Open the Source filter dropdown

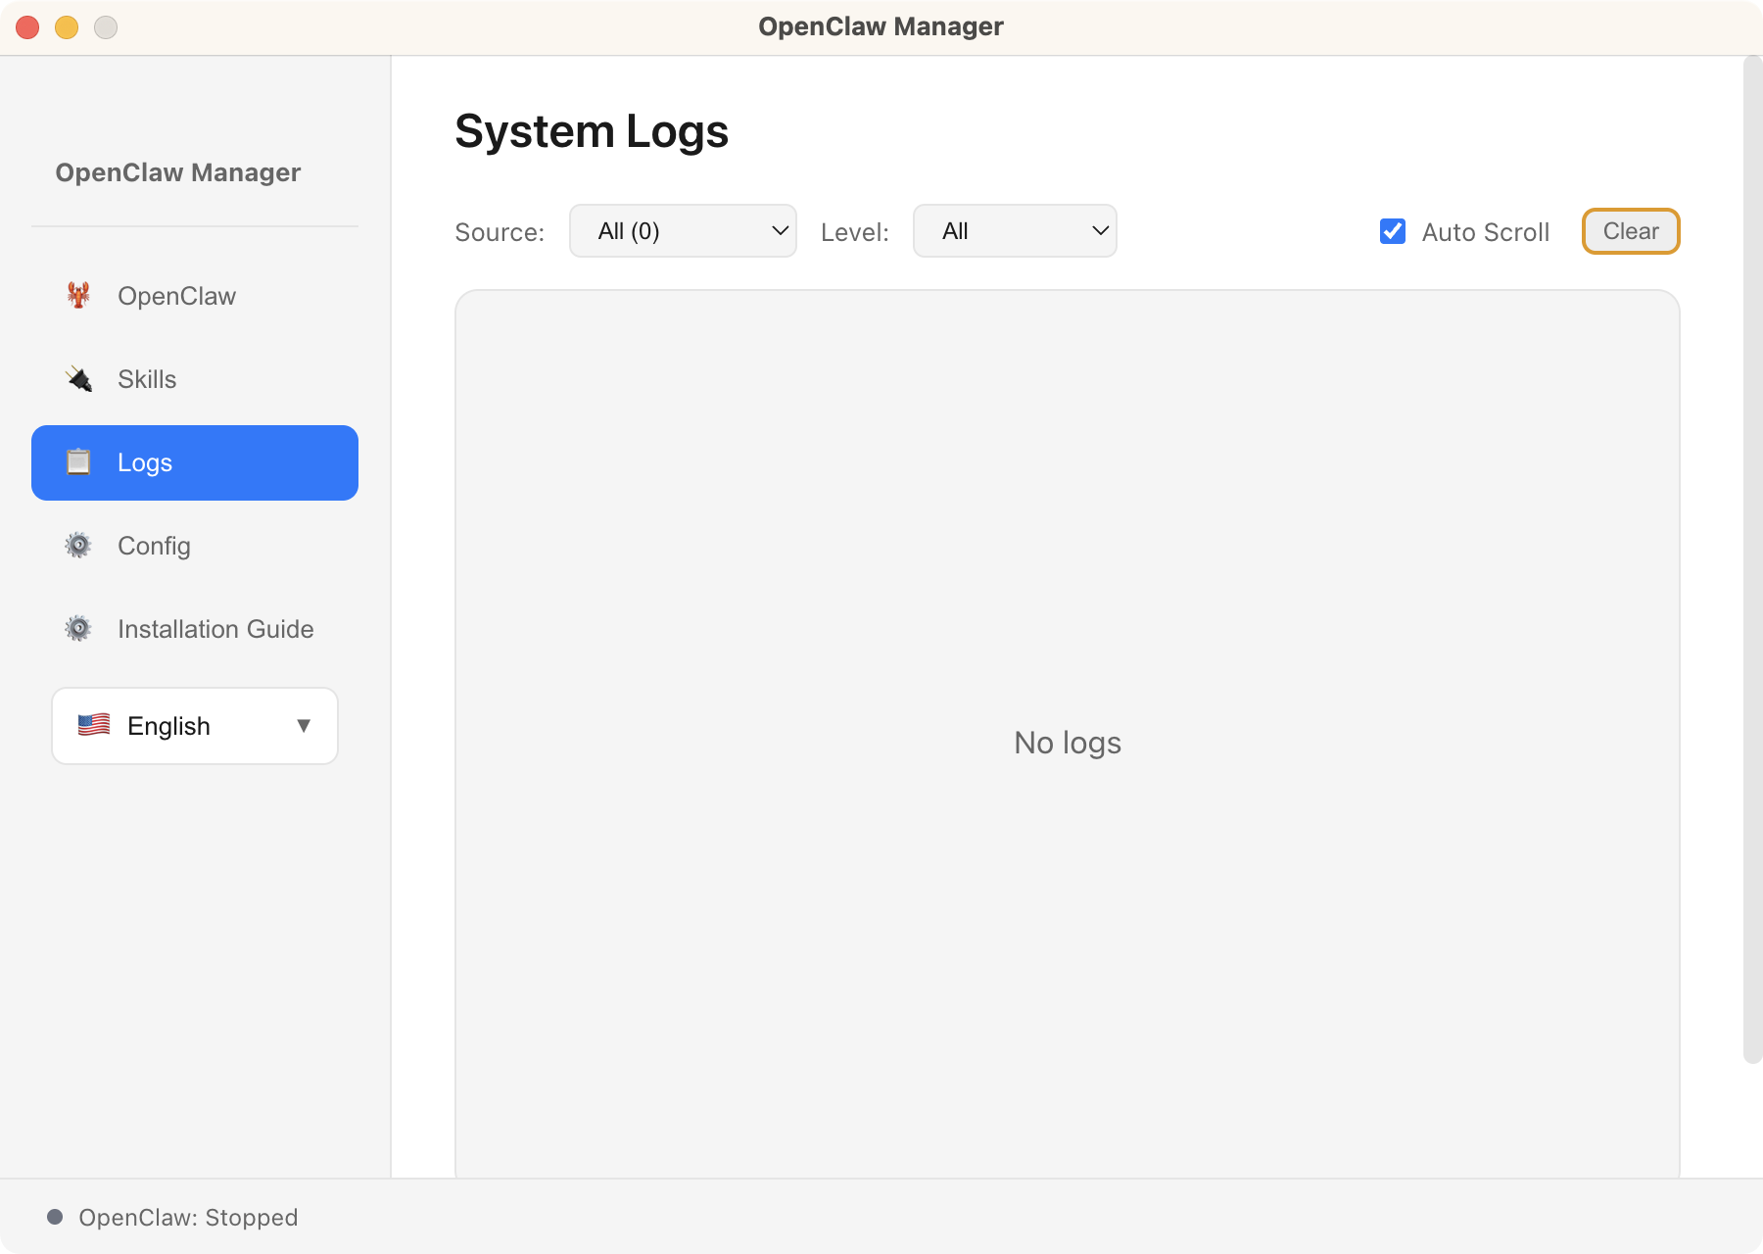pyautogui.click(x=683, y=231)
